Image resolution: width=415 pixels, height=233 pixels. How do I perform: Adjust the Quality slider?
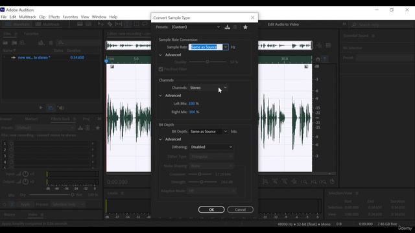tap(207, 62)
